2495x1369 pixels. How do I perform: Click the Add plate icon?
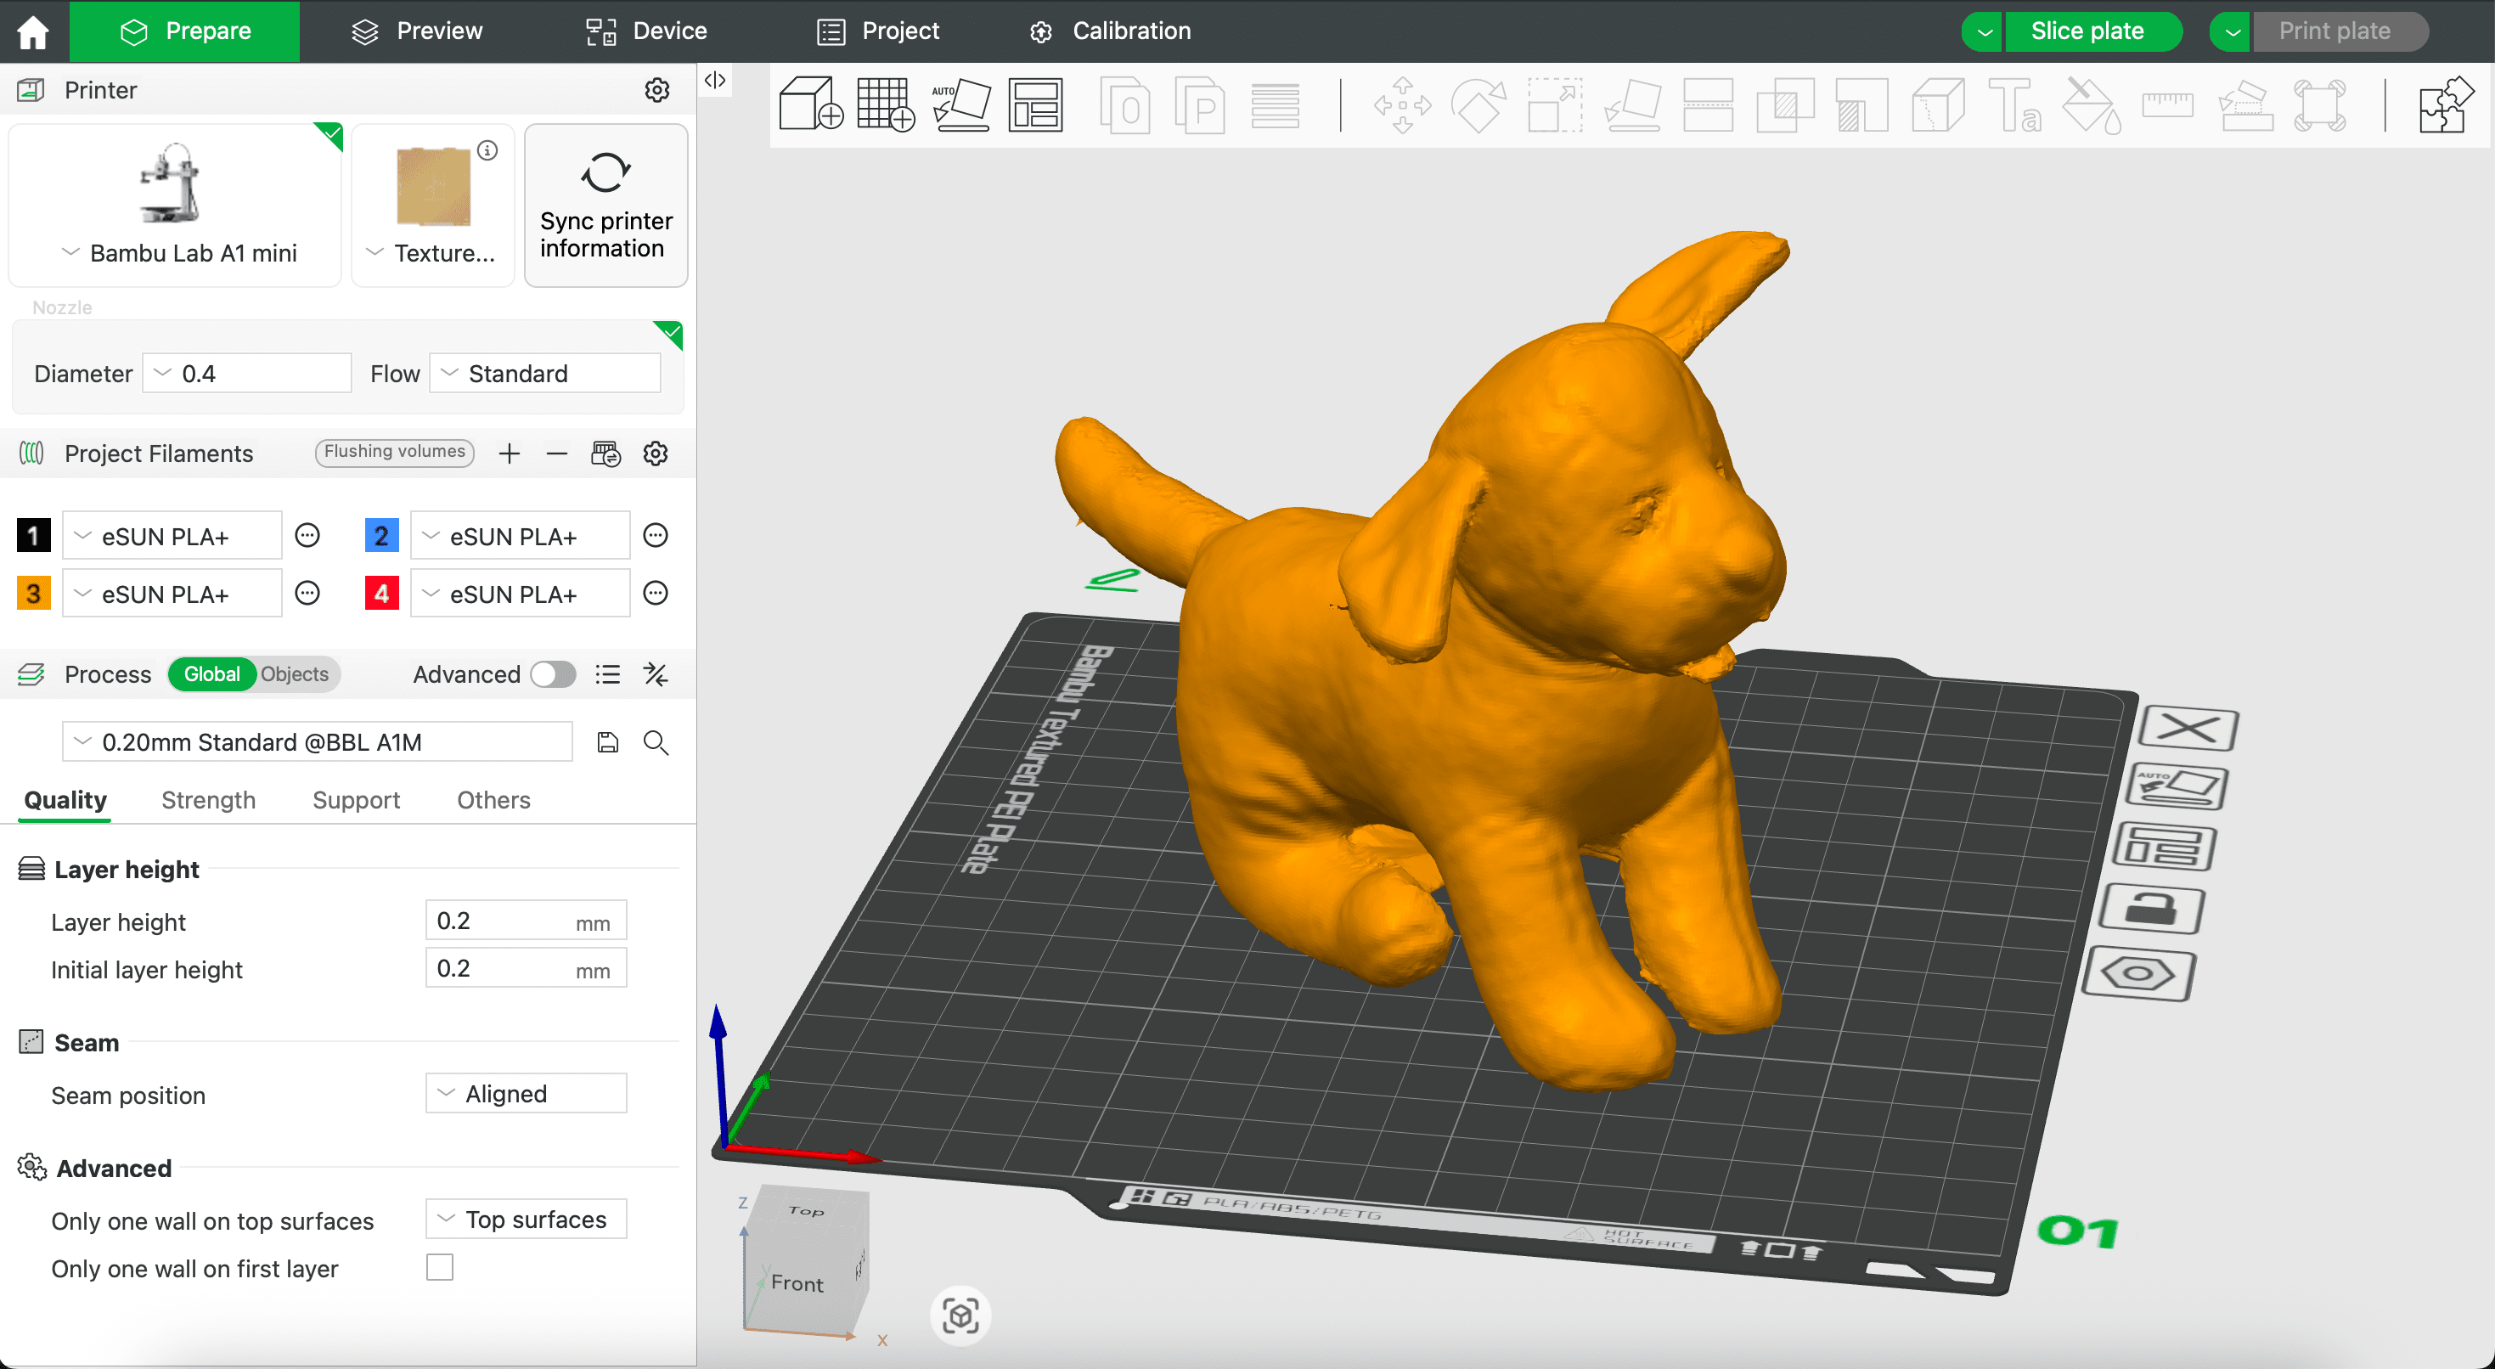884,104
